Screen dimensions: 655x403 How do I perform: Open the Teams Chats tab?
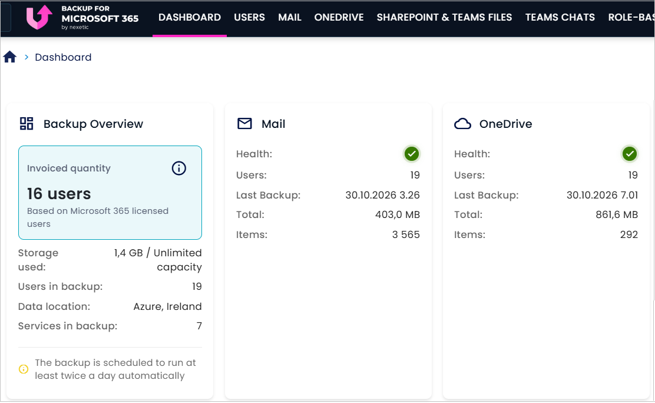pyautogui.click(x=560, y=17)
